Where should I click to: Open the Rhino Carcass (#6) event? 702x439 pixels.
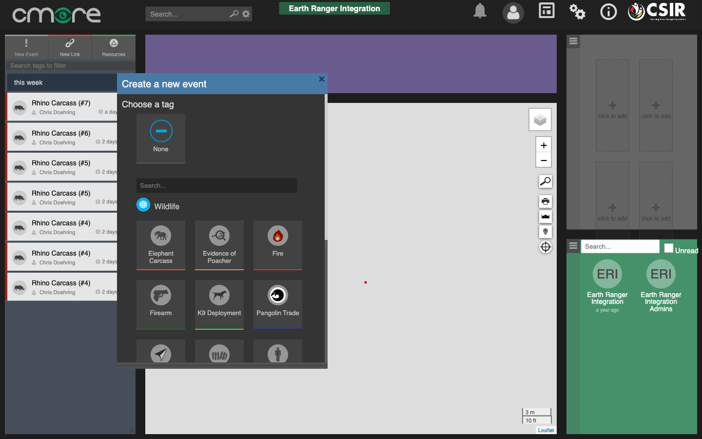[x=62, y=137]
